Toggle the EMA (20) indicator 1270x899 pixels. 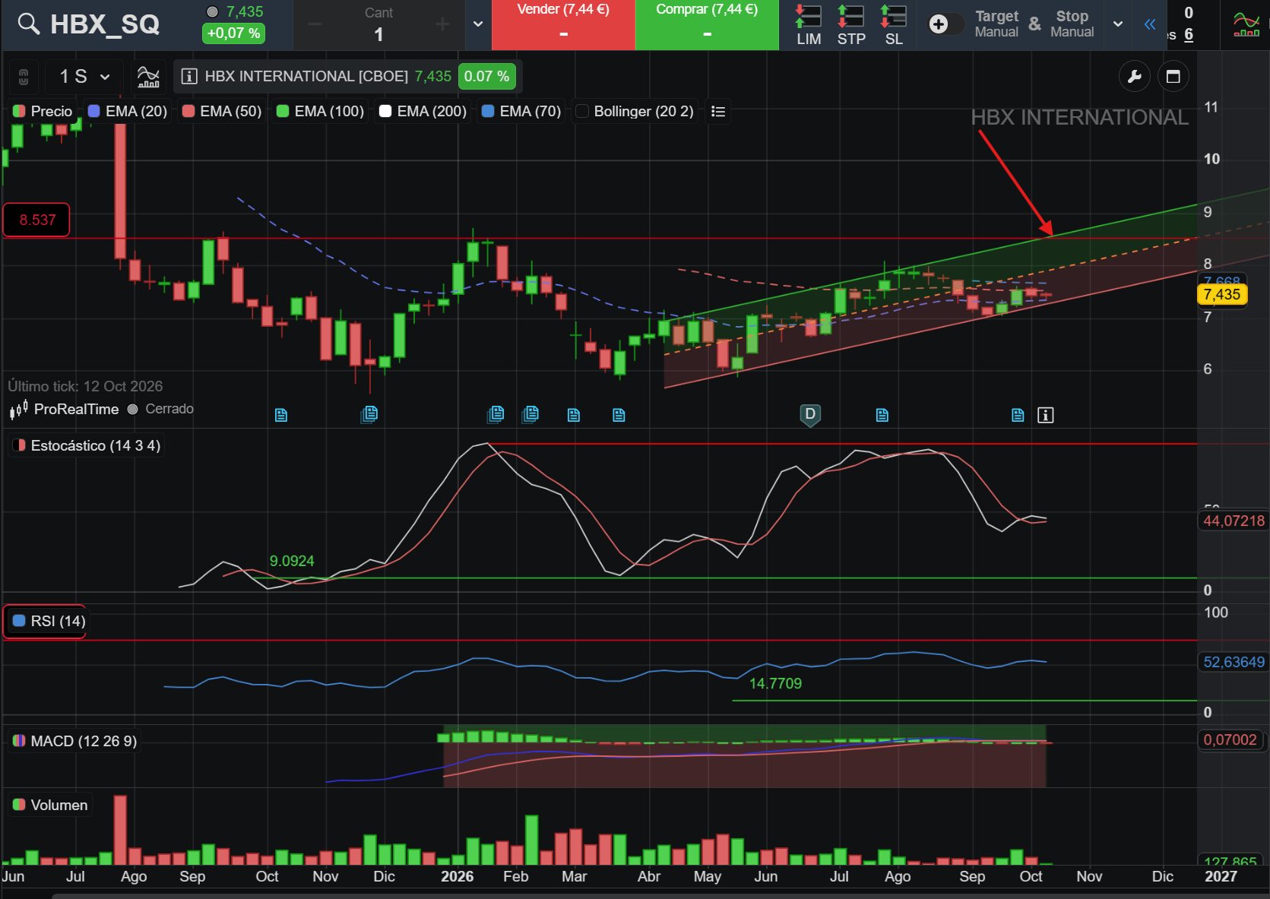click(128, 112)
